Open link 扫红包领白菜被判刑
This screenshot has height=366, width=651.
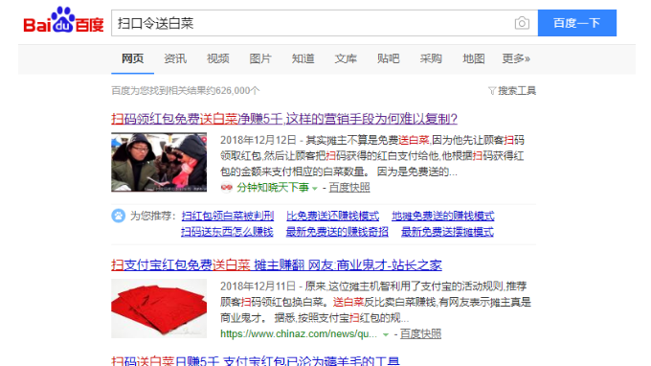click(228, 216)
